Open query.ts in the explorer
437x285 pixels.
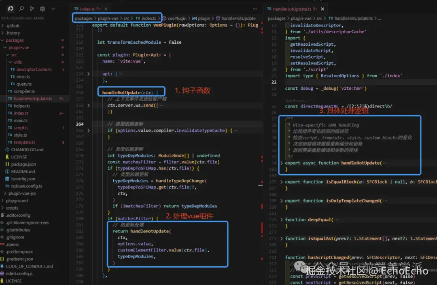[x=24, y=84]
